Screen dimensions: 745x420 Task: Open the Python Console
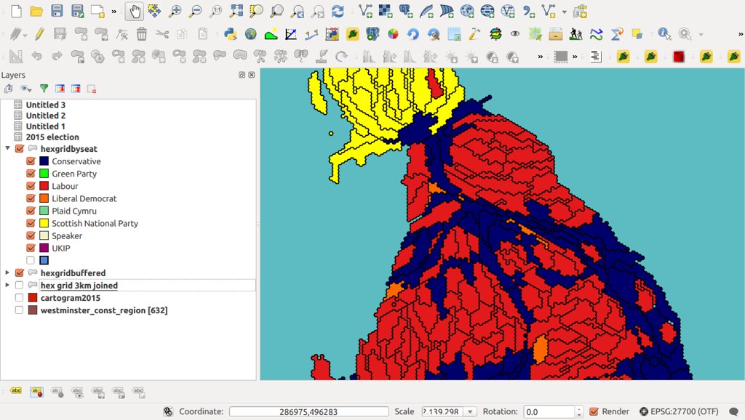tap(231, 32)
